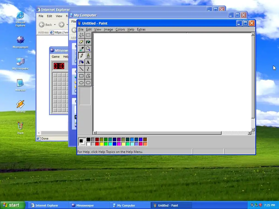Switch to Minesweeper taskbar button
Viewport: 279px width, 209px height.
point(89,205)
